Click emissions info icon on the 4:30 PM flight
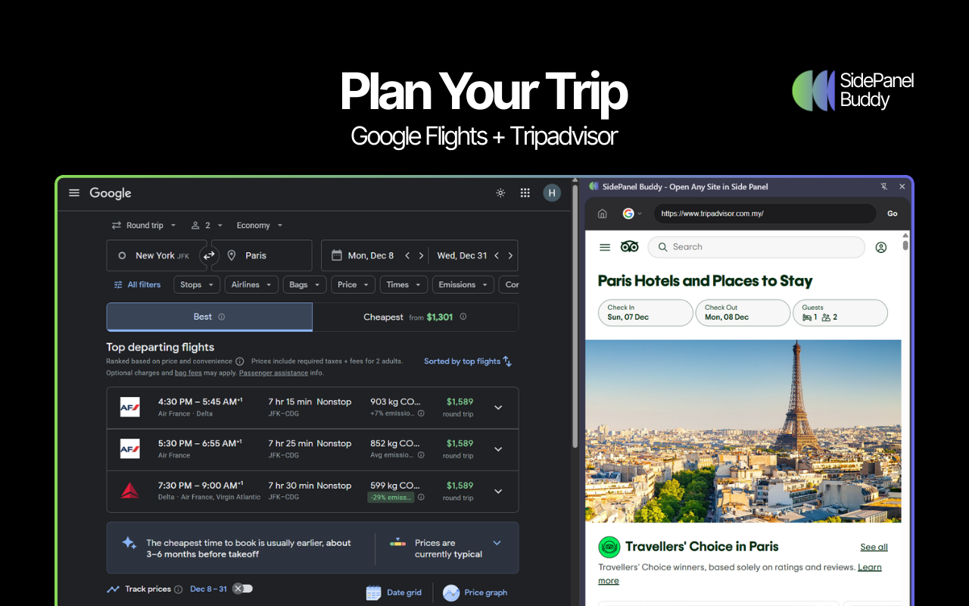The width and height of the screenshot is (969, 606). coord(421,414)
